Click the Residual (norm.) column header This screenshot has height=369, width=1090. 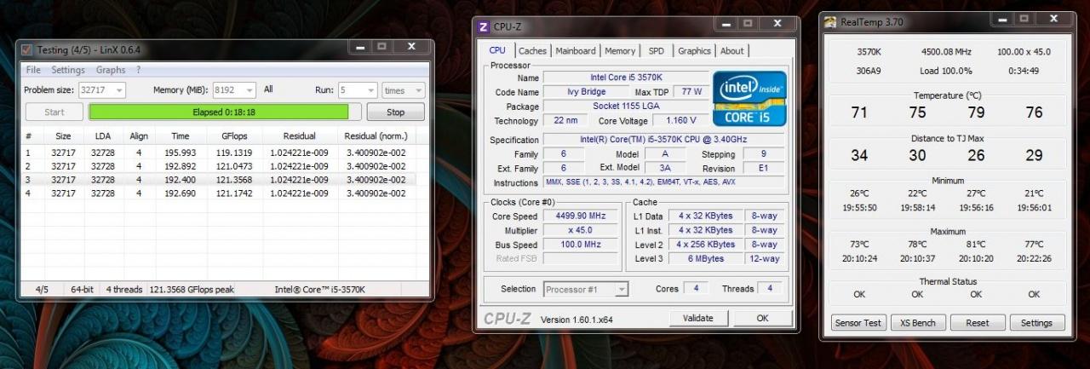(x=377, y=135)
